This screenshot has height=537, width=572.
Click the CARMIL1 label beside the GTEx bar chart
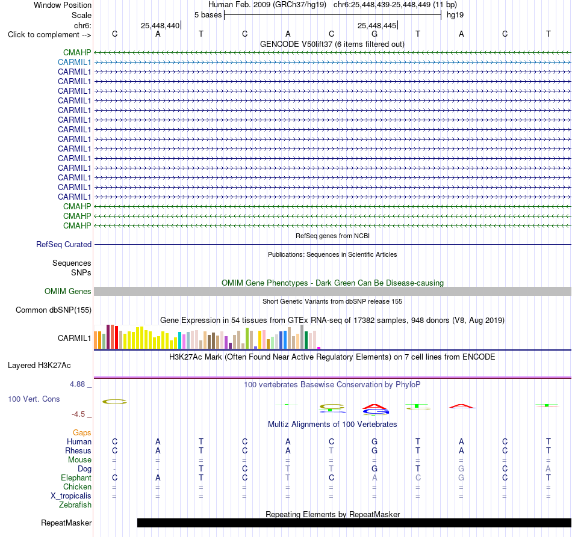(74, 338)
